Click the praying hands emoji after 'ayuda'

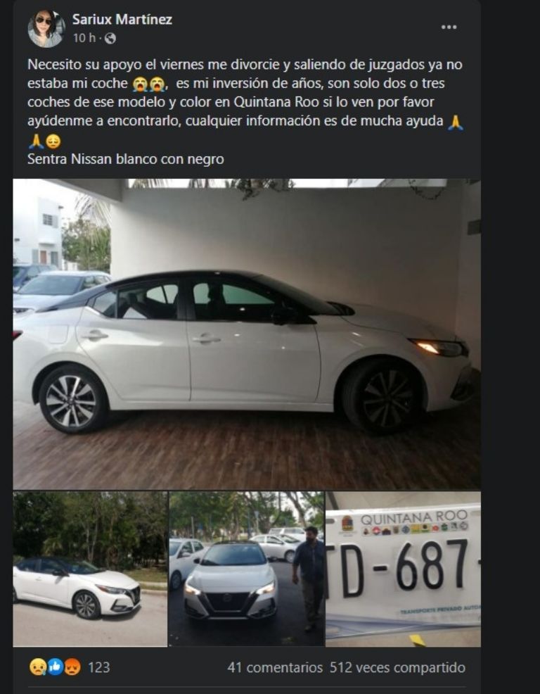pyautogui.click(x=455, y=122)
